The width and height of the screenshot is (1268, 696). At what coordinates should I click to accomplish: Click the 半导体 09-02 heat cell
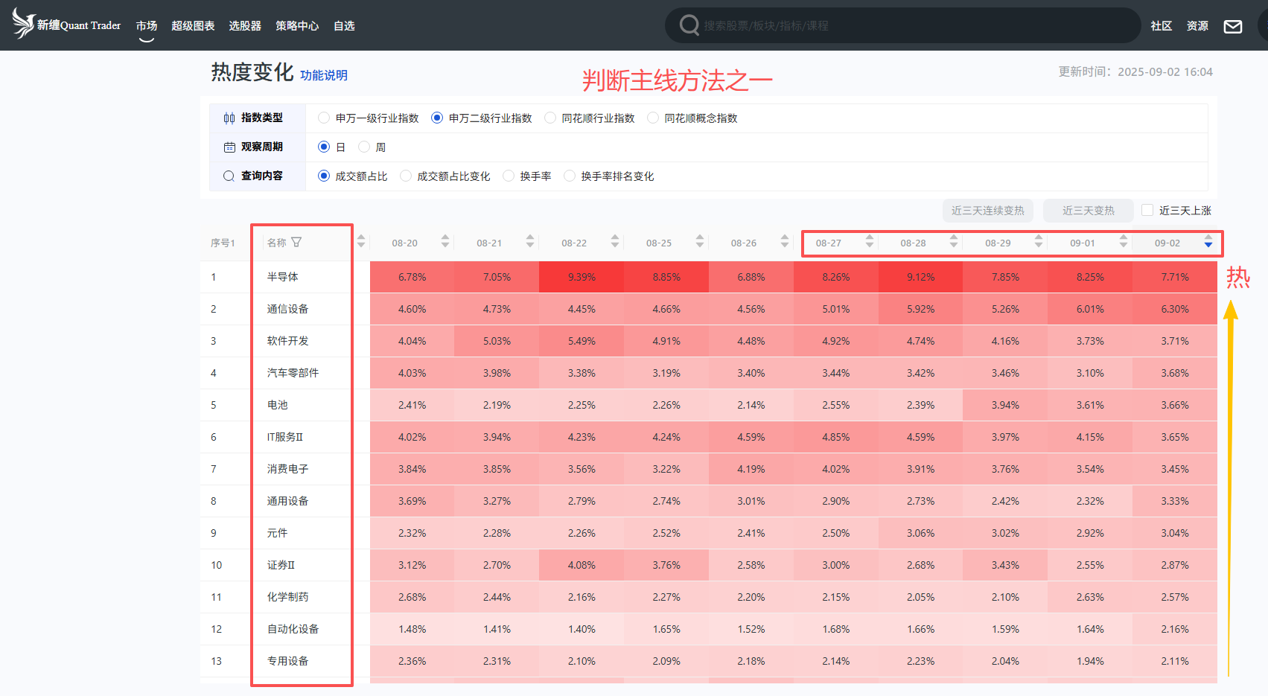tap(1174, 277)
